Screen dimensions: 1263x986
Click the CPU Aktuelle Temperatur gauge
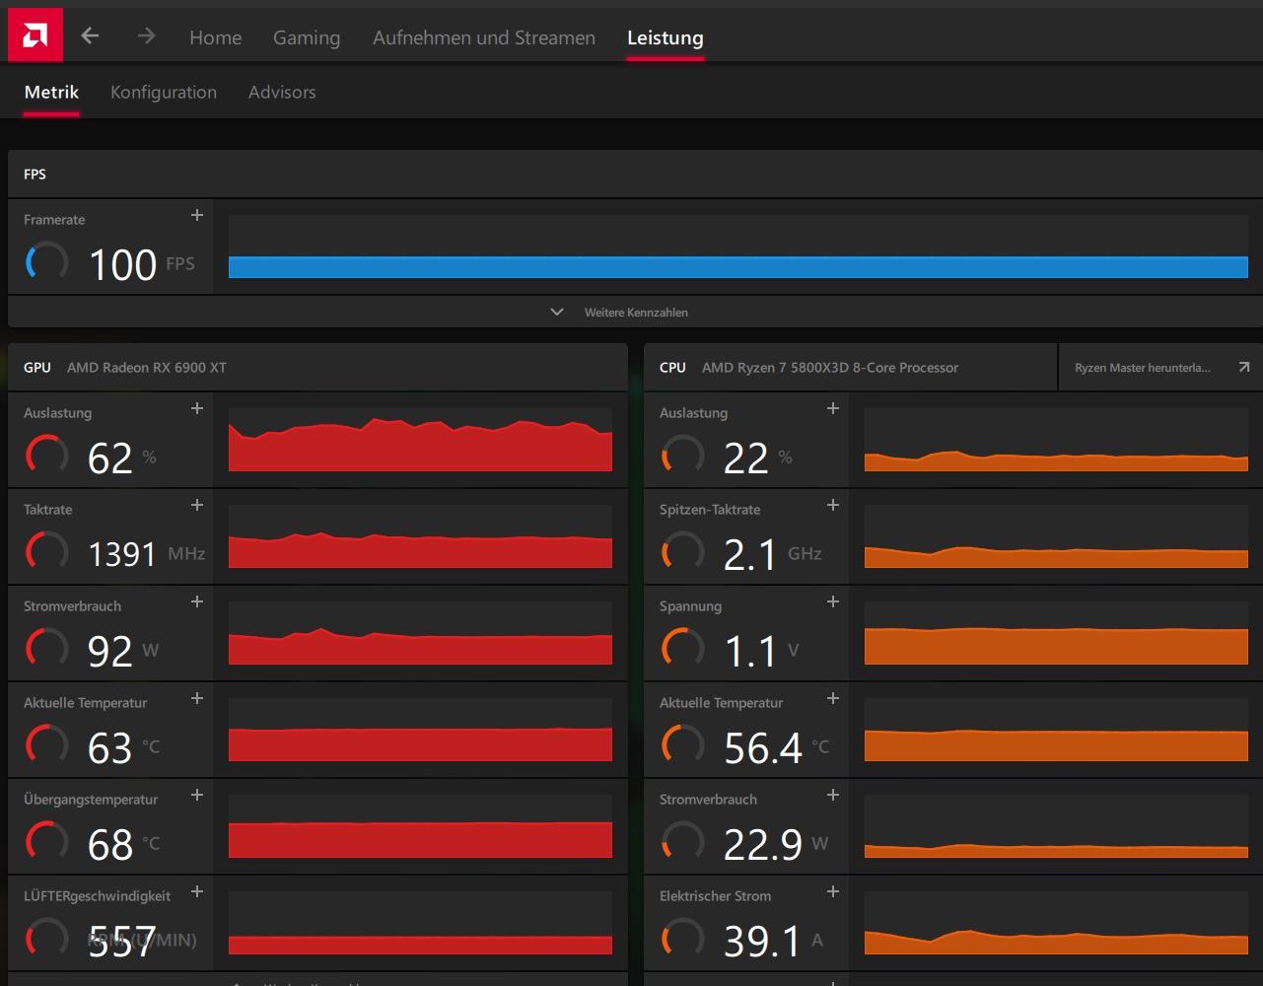click(x=682, y=744)
